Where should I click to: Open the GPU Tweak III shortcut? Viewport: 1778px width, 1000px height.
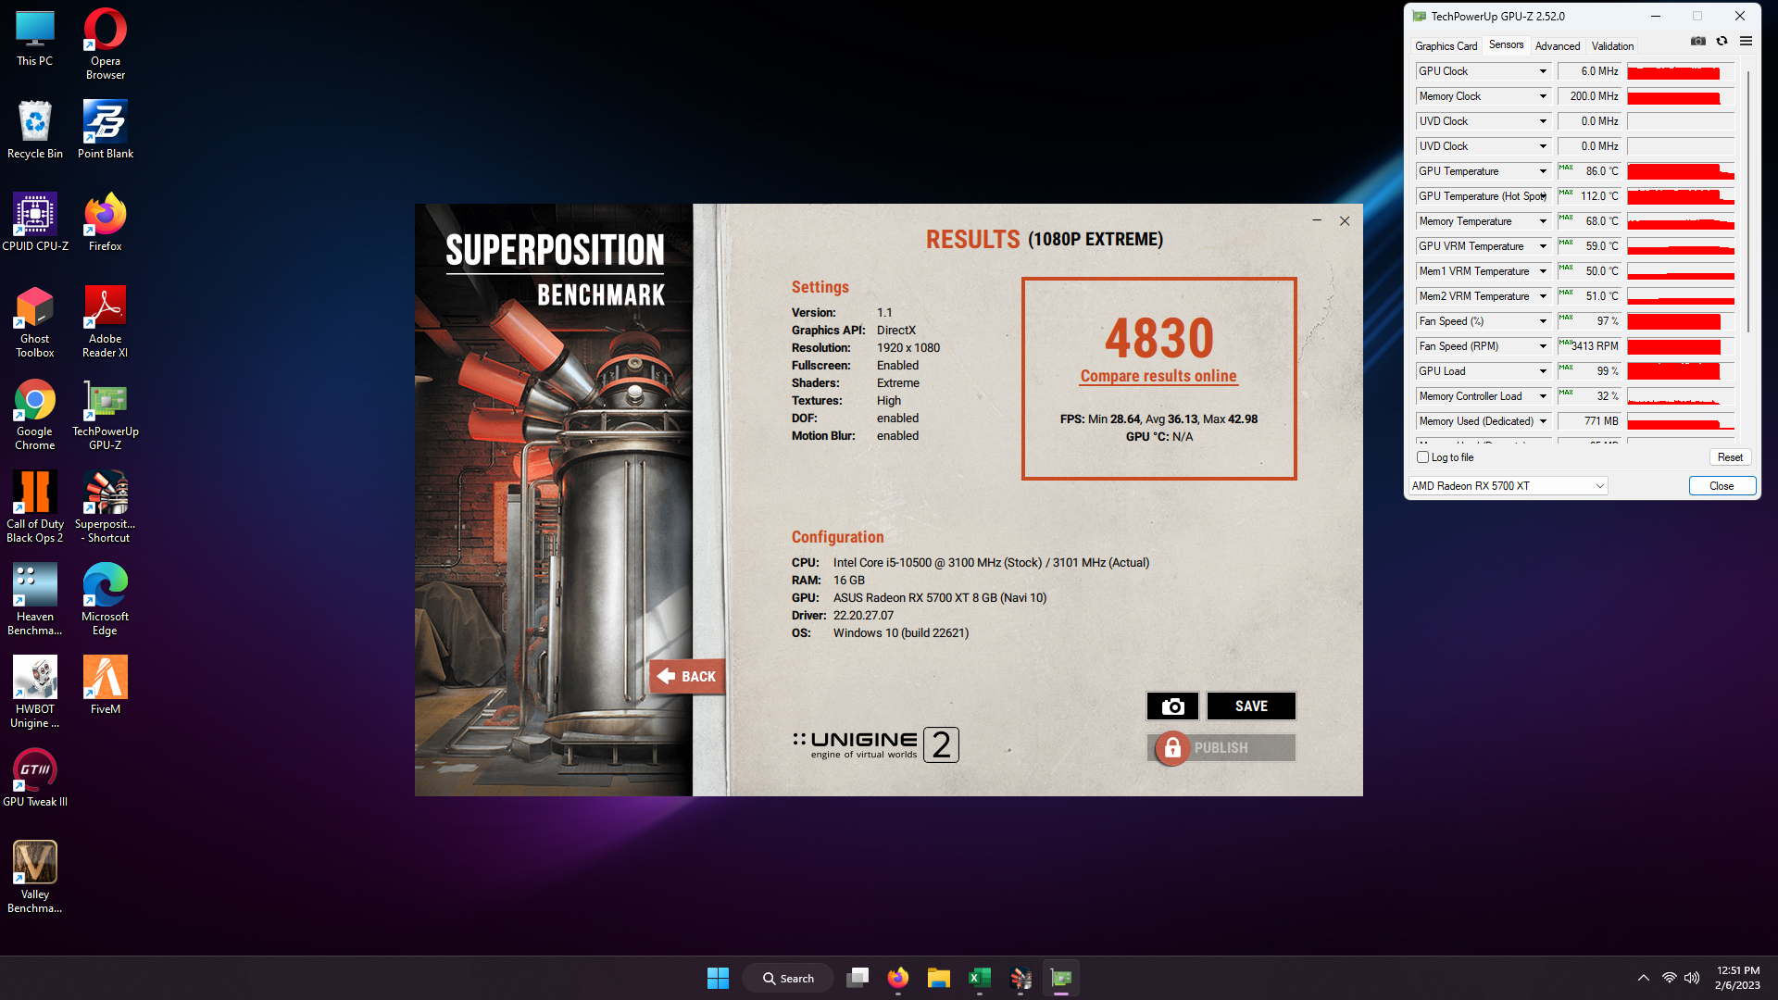pos(35,778)
